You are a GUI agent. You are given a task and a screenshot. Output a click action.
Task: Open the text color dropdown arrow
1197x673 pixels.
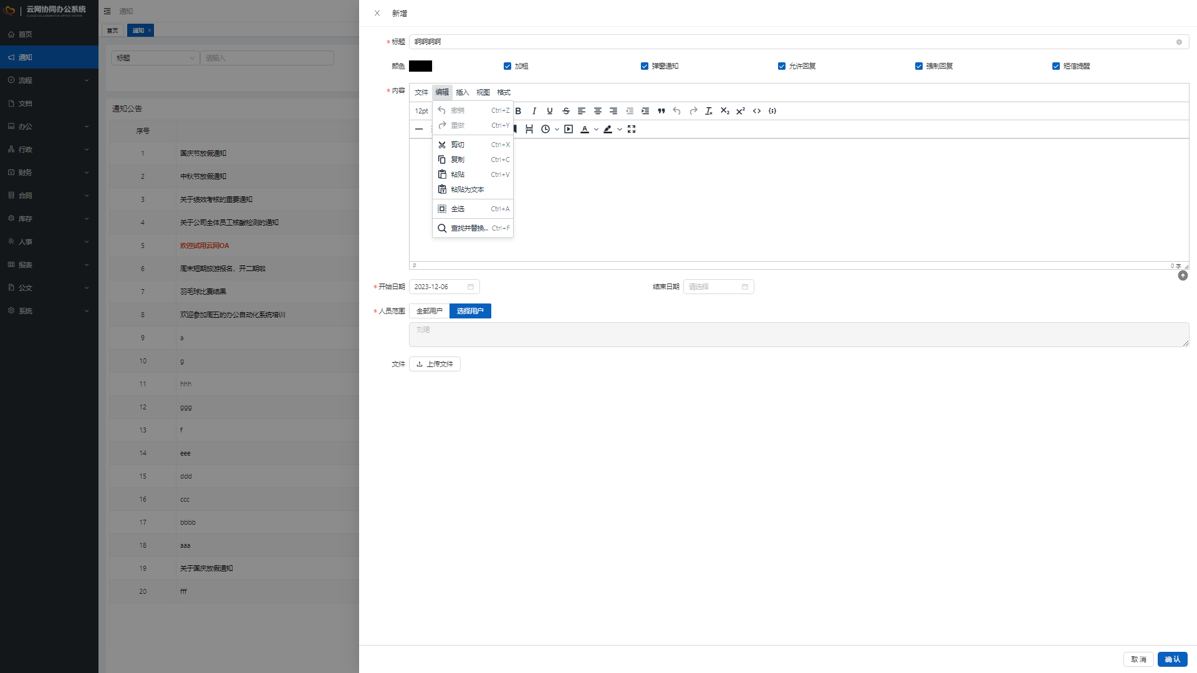coord(596,129)
